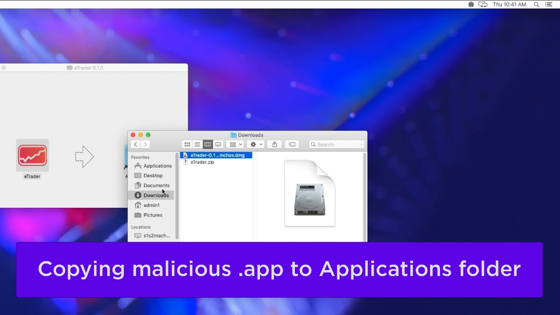Click the Share button in Finder toolbar

coord(275,144)
